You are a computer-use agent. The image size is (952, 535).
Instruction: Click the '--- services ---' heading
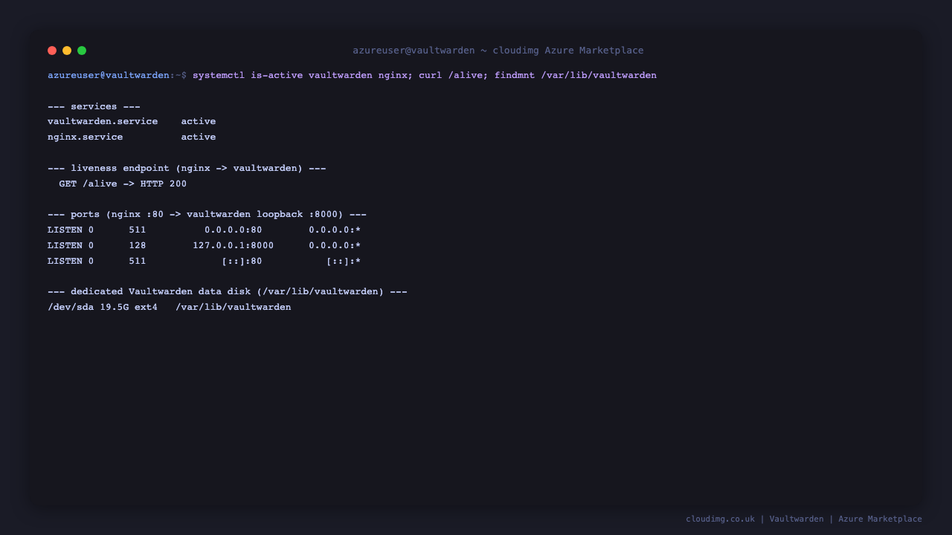click(94, 106)
